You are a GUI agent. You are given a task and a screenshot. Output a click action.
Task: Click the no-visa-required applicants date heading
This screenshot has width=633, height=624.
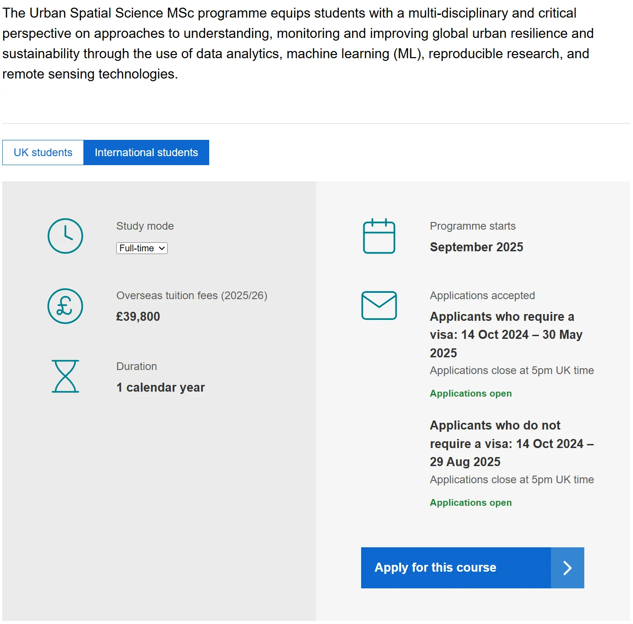click(x=511, y=444)
